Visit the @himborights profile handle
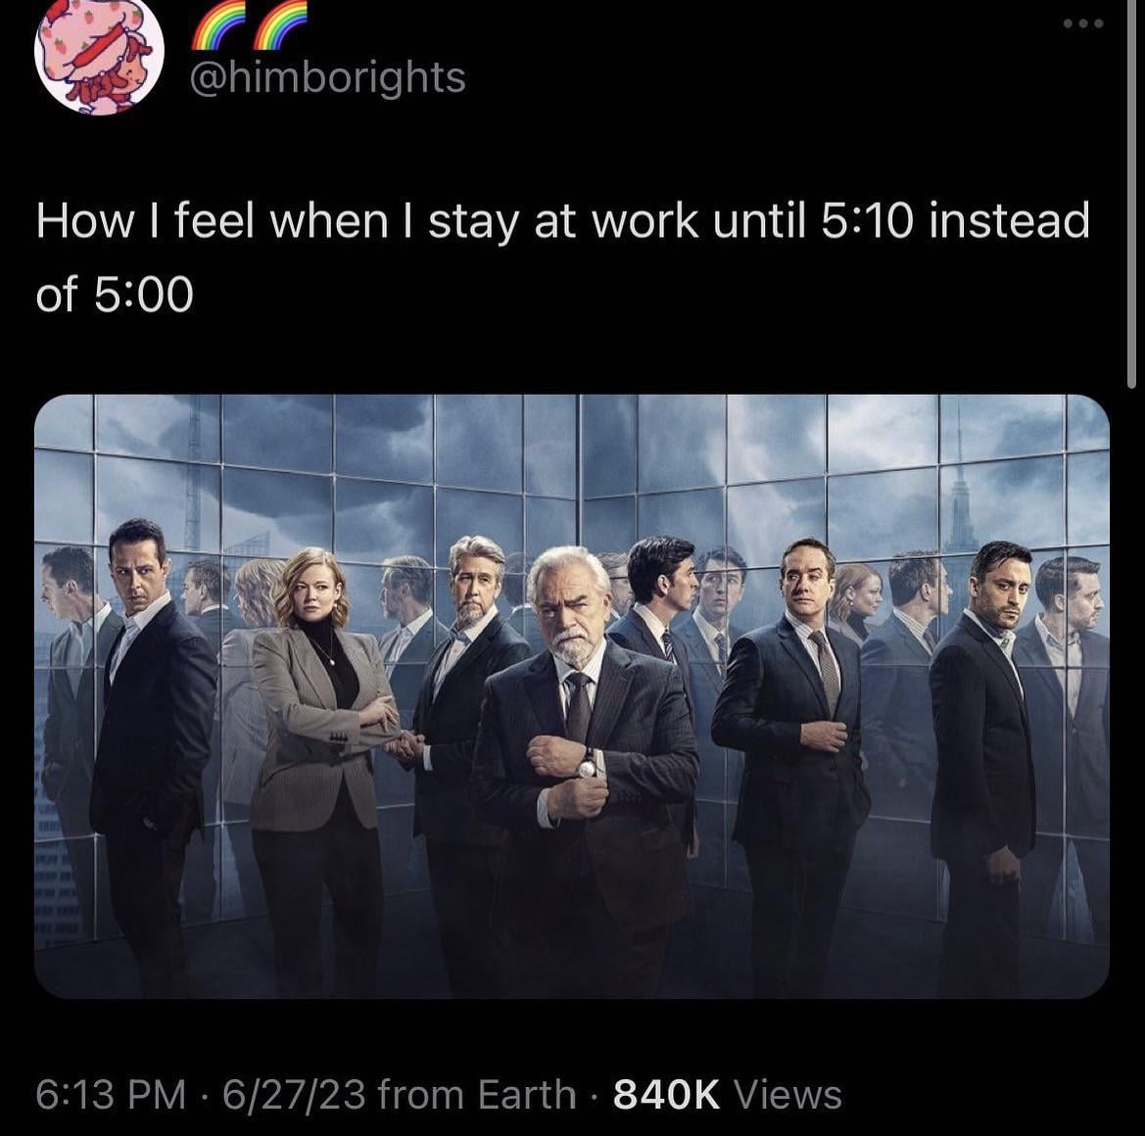The image size is (1145, 1136). (327, 77)
